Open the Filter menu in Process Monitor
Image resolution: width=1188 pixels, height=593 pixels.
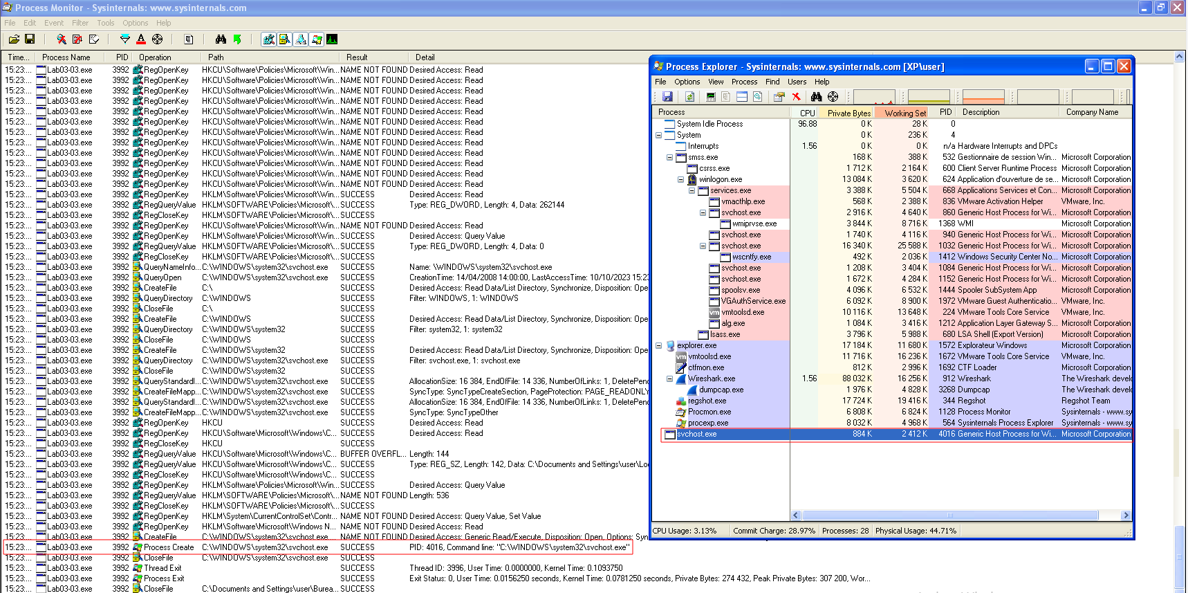[x=80, y=23]
